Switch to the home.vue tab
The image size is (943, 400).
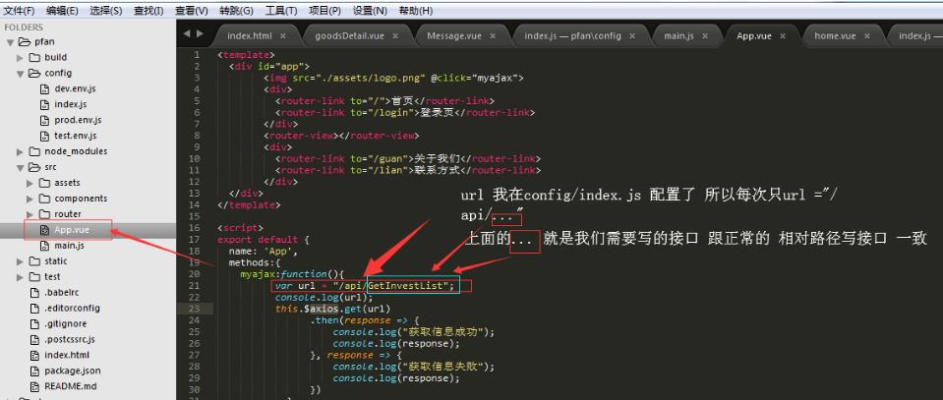point(835,36)
